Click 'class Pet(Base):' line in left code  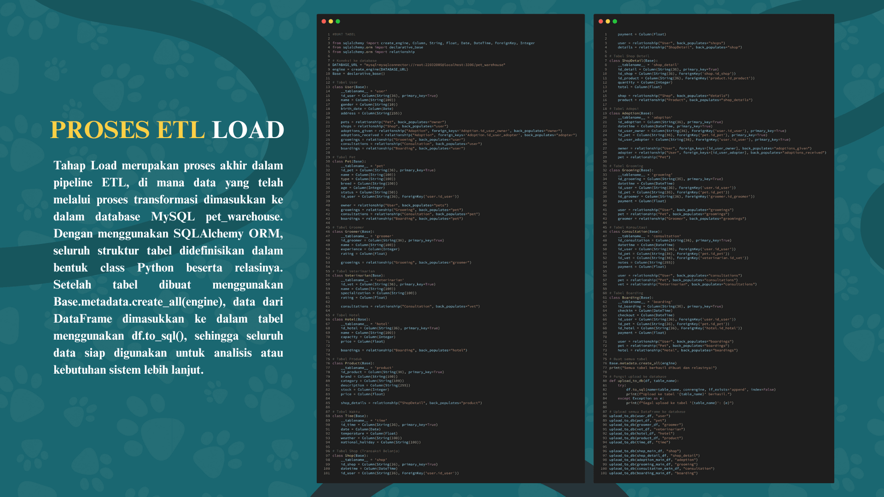point(349,162)
